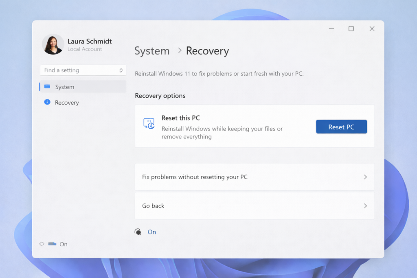Select System in the sidebar

(x=83, y=87)
